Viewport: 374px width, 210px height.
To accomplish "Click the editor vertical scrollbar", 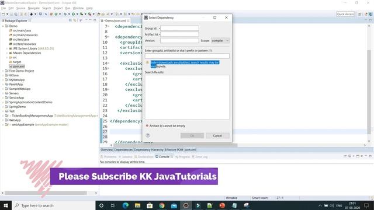I will [x=369, y=92].
